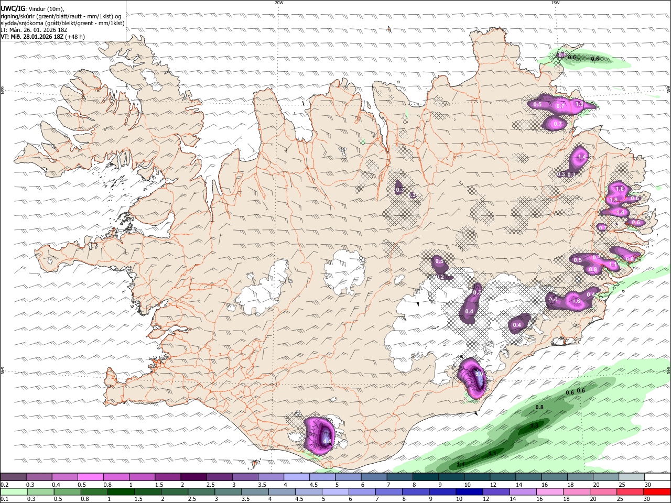This screenshot has height=503, width=671.
Task: Select the dark teal 8 snow legend swatch
Action: pyautogui.click(x=426, y=477)
